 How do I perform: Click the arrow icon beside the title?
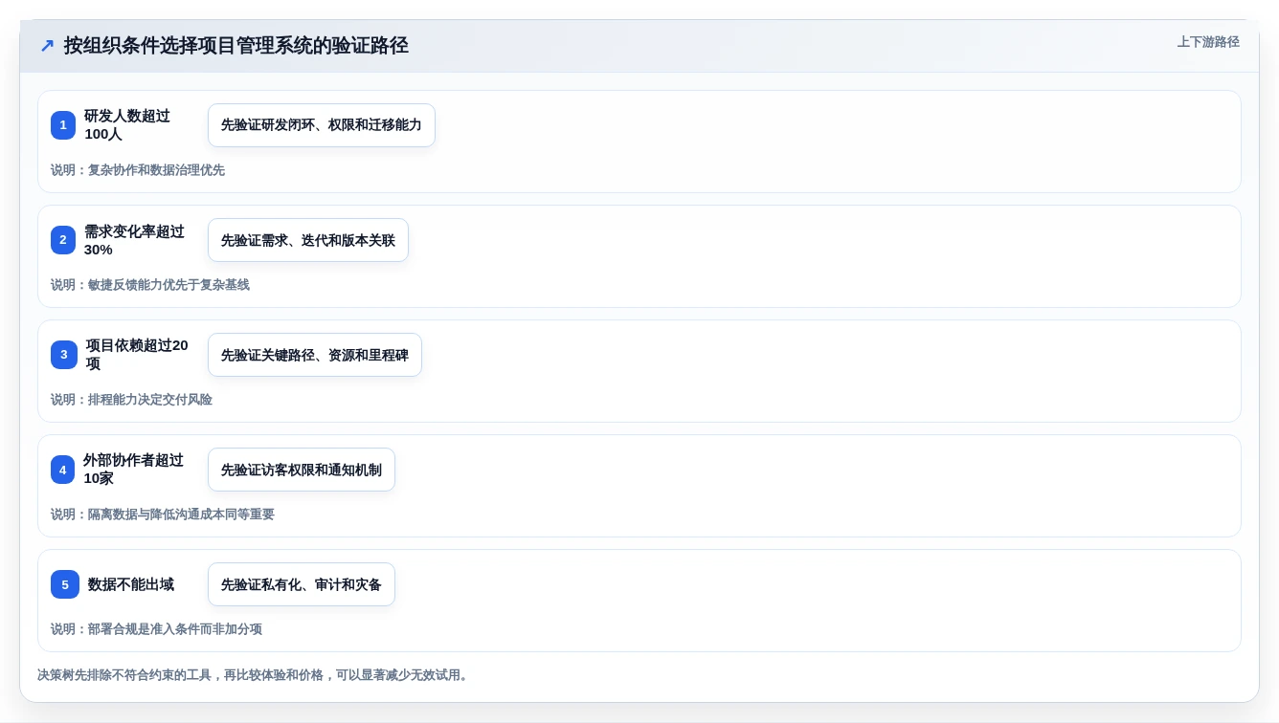click(x=47, y=45)
